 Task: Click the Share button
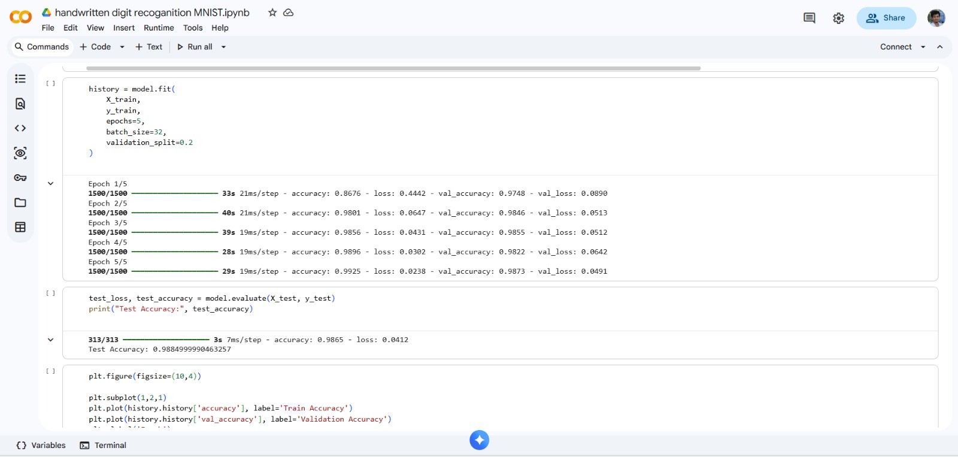point(886,18)
